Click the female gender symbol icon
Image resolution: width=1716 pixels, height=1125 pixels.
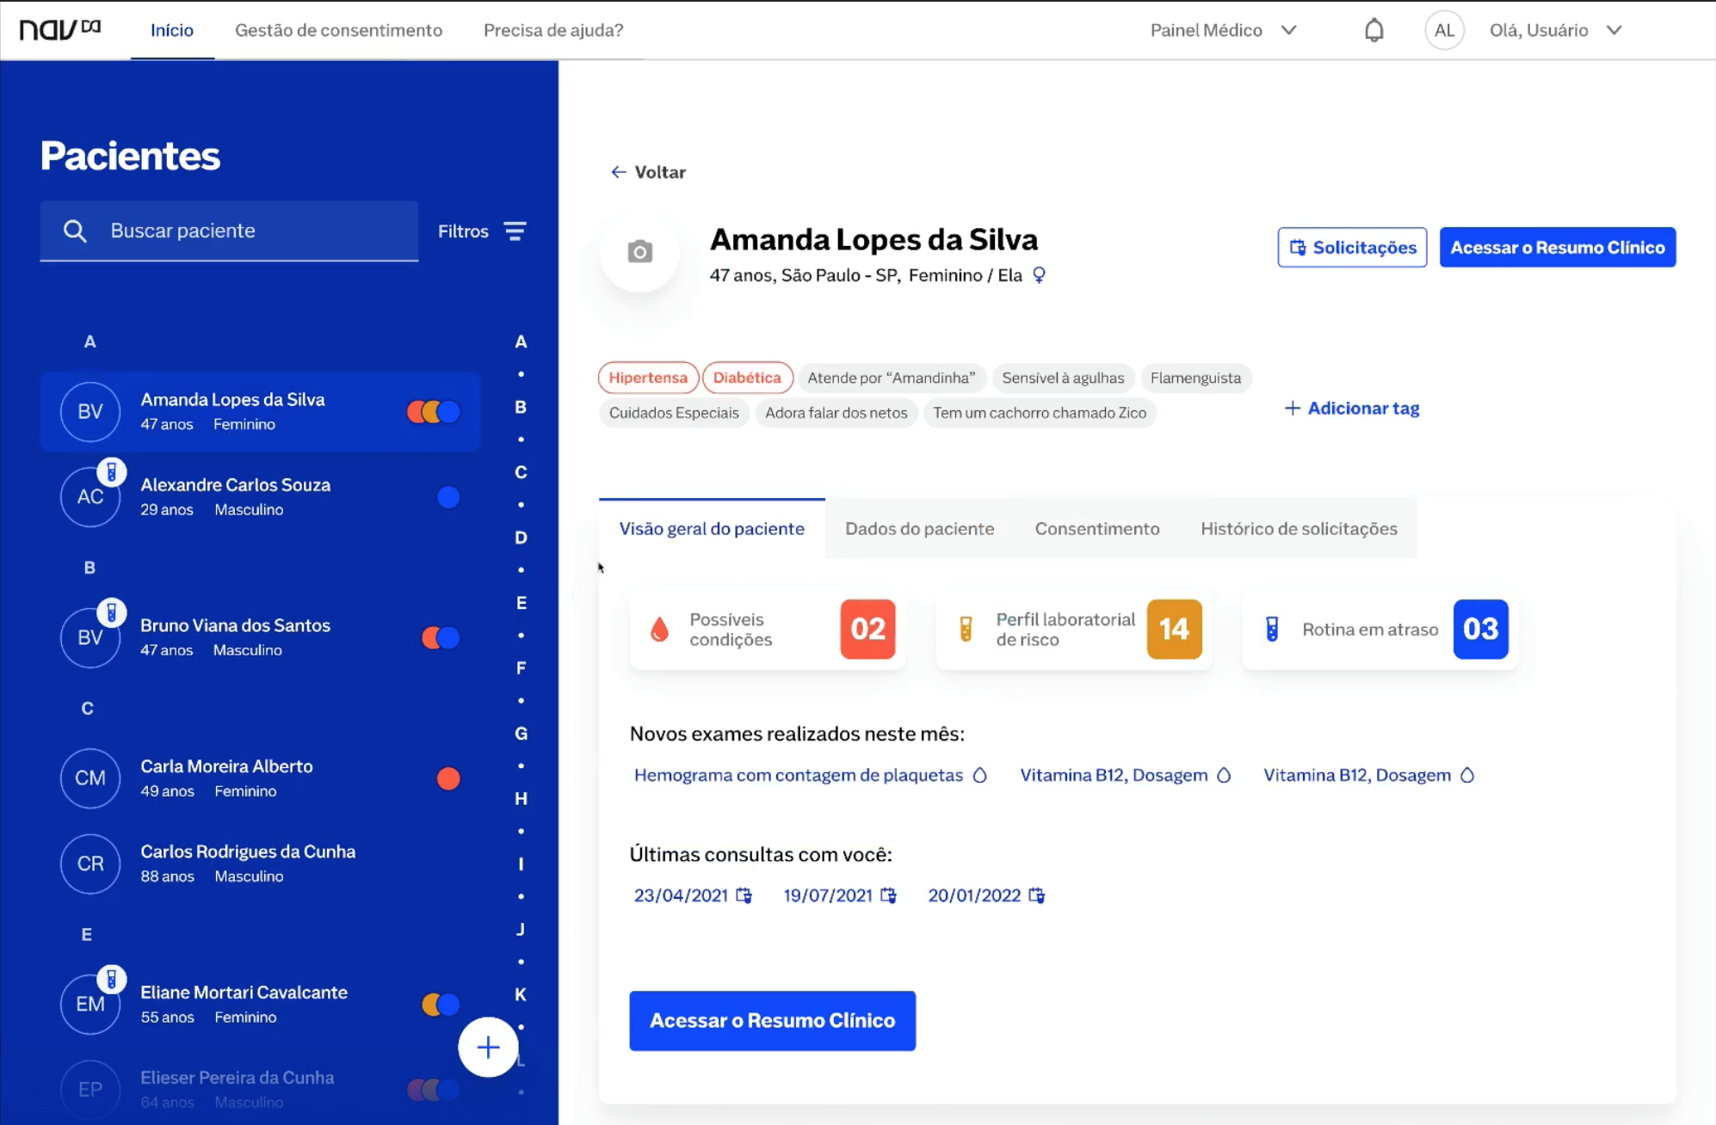click(x=1039, y=275)
